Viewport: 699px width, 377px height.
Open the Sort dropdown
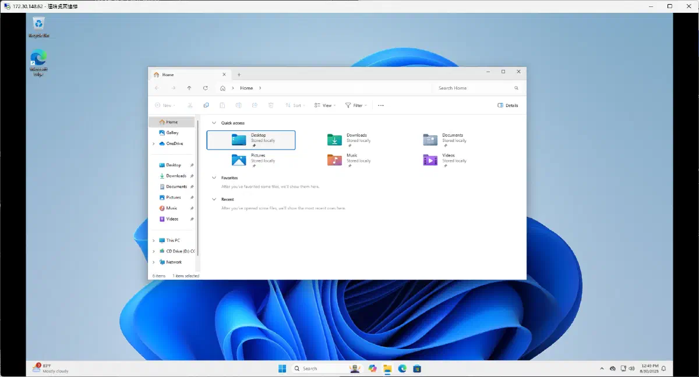294,105
